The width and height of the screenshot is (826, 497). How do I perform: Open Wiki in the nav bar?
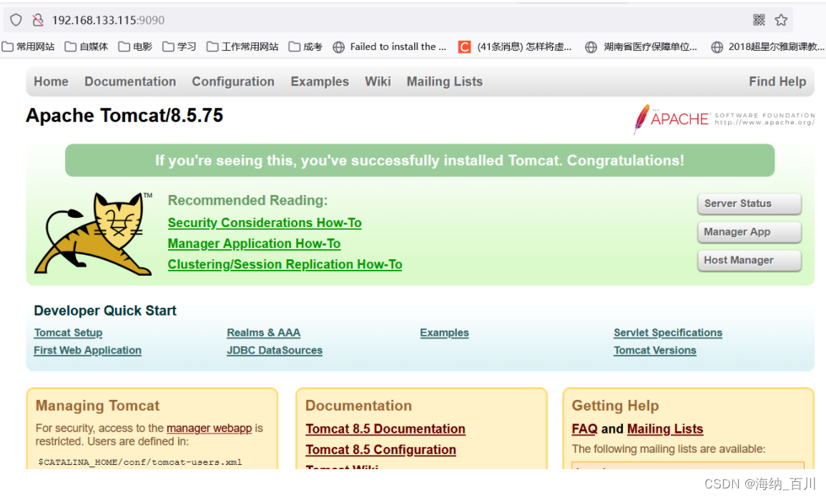pyautogui.click(x=378, y=81)
